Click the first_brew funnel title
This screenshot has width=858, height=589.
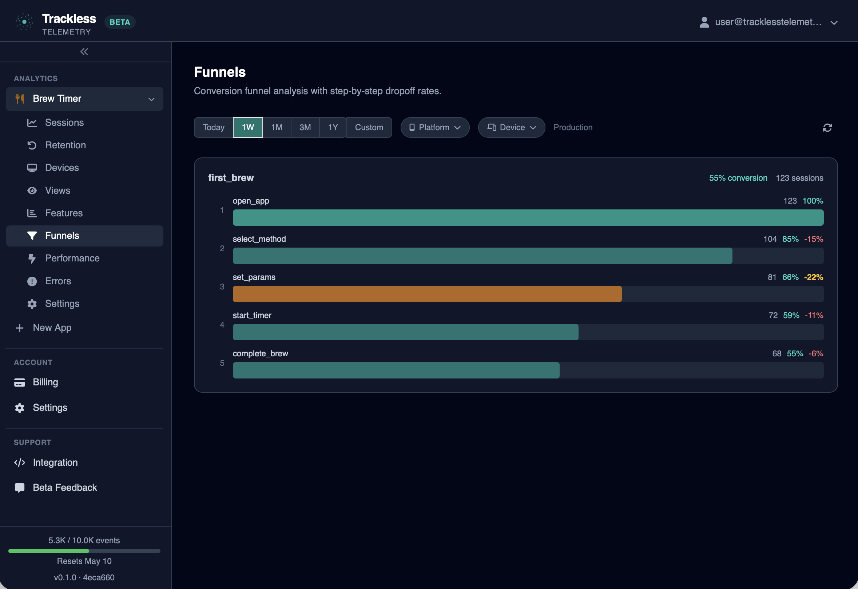(x=231, y=178)
